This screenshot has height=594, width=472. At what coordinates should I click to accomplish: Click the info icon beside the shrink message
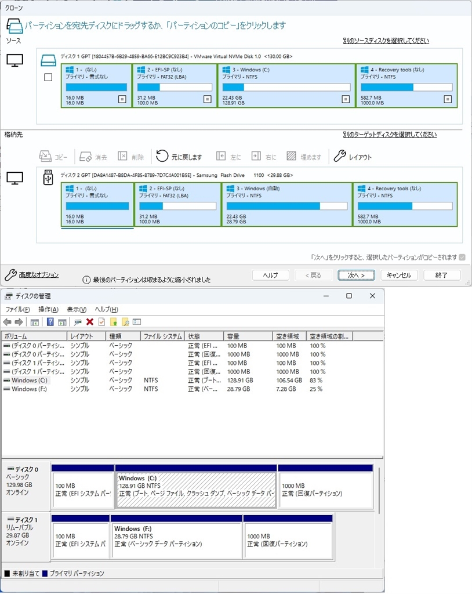86,280
